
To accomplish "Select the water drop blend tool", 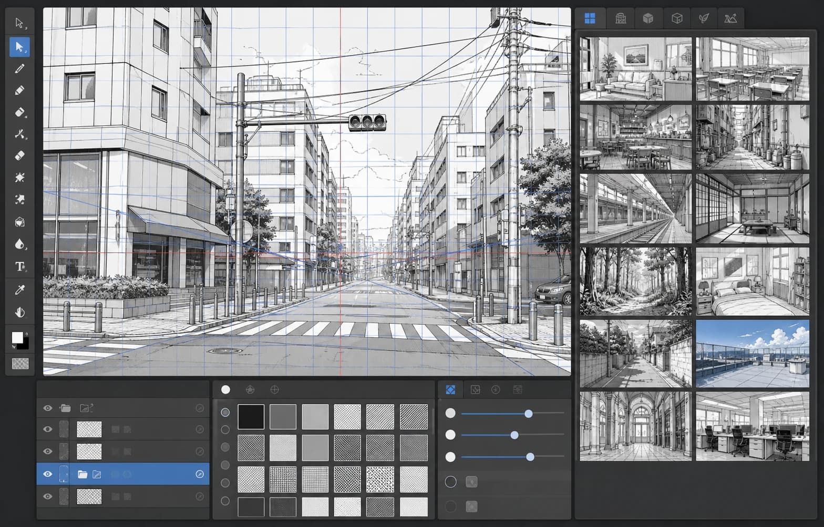I will (x=19, y=244).
